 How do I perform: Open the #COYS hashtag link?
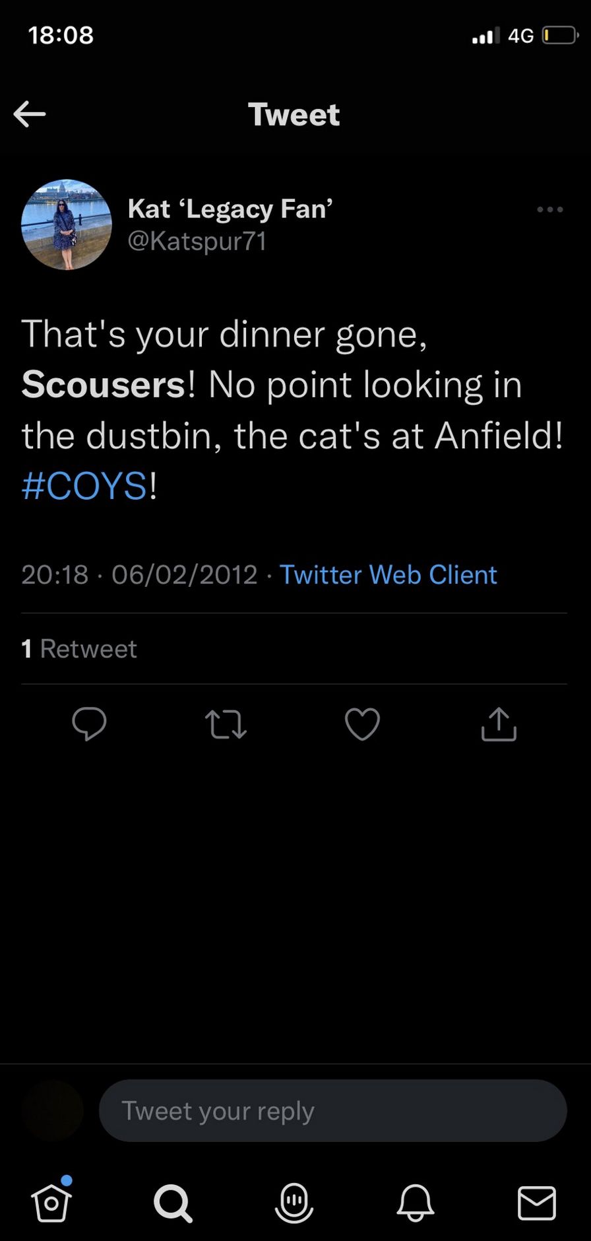(x=84, y=486)
